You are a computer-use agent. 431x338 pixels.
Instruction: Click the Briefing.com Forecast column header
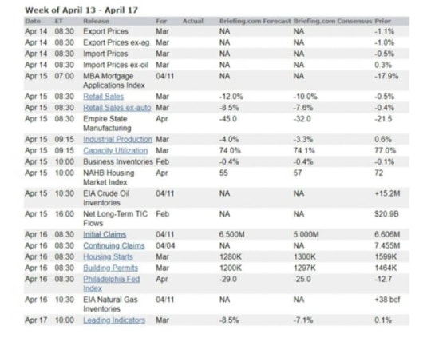click(x=255, y=21)
